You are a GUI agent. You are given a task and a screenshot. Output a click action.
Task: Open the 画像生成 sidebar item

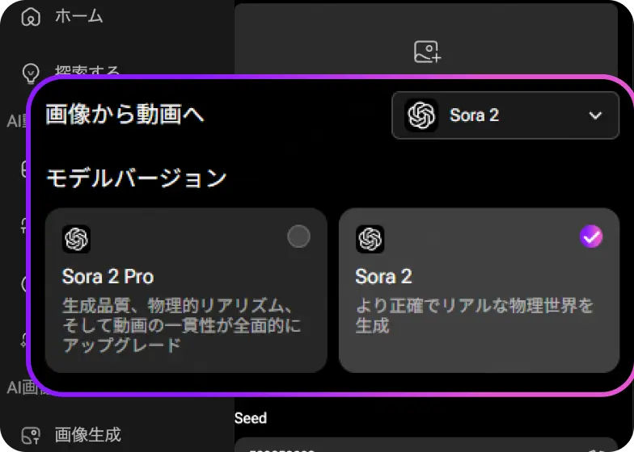click(87, 436)
